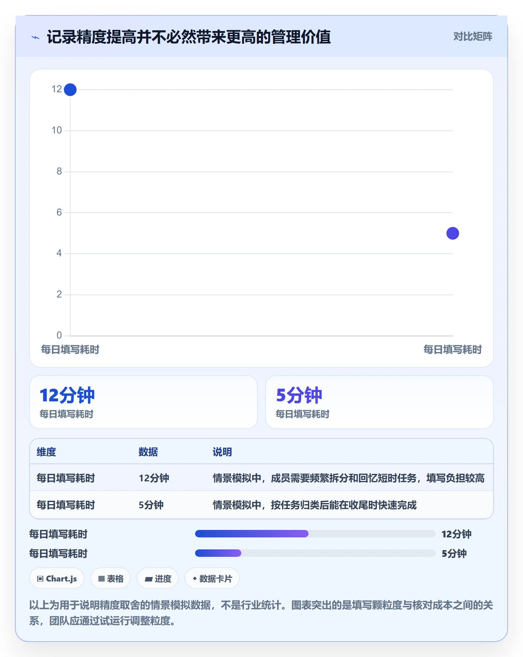Click the 数据卡片 tag chip
This screenshot has height=657, width=523.
[212, 579]
